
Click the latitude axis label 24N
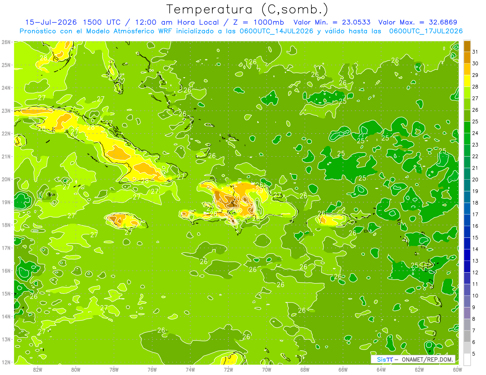(6, 88)
